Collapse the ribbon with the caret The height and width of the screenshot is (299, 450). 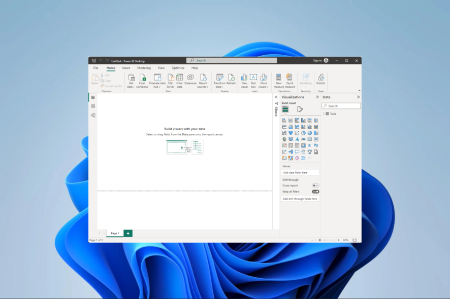359,91
